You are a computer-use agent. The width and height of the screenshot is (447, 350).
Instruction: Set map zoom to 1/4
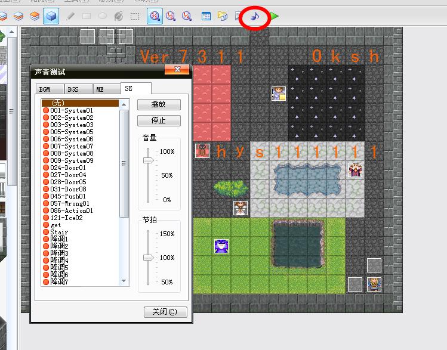(x=187, y=16)
